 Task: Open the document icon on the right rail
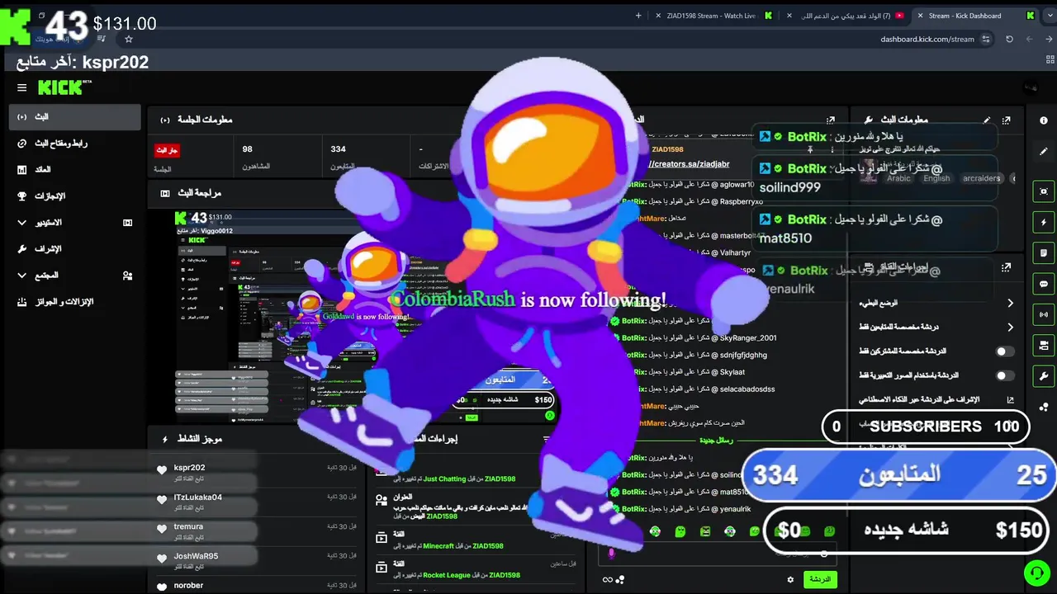click(x=1044, y=252)
